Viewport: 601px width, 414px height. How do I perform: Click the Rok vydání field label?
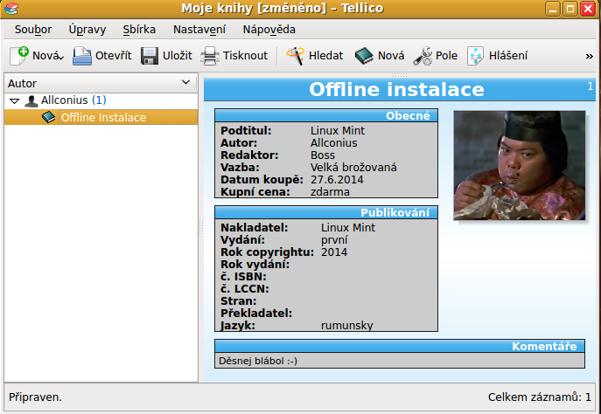(x=255, y=265)
